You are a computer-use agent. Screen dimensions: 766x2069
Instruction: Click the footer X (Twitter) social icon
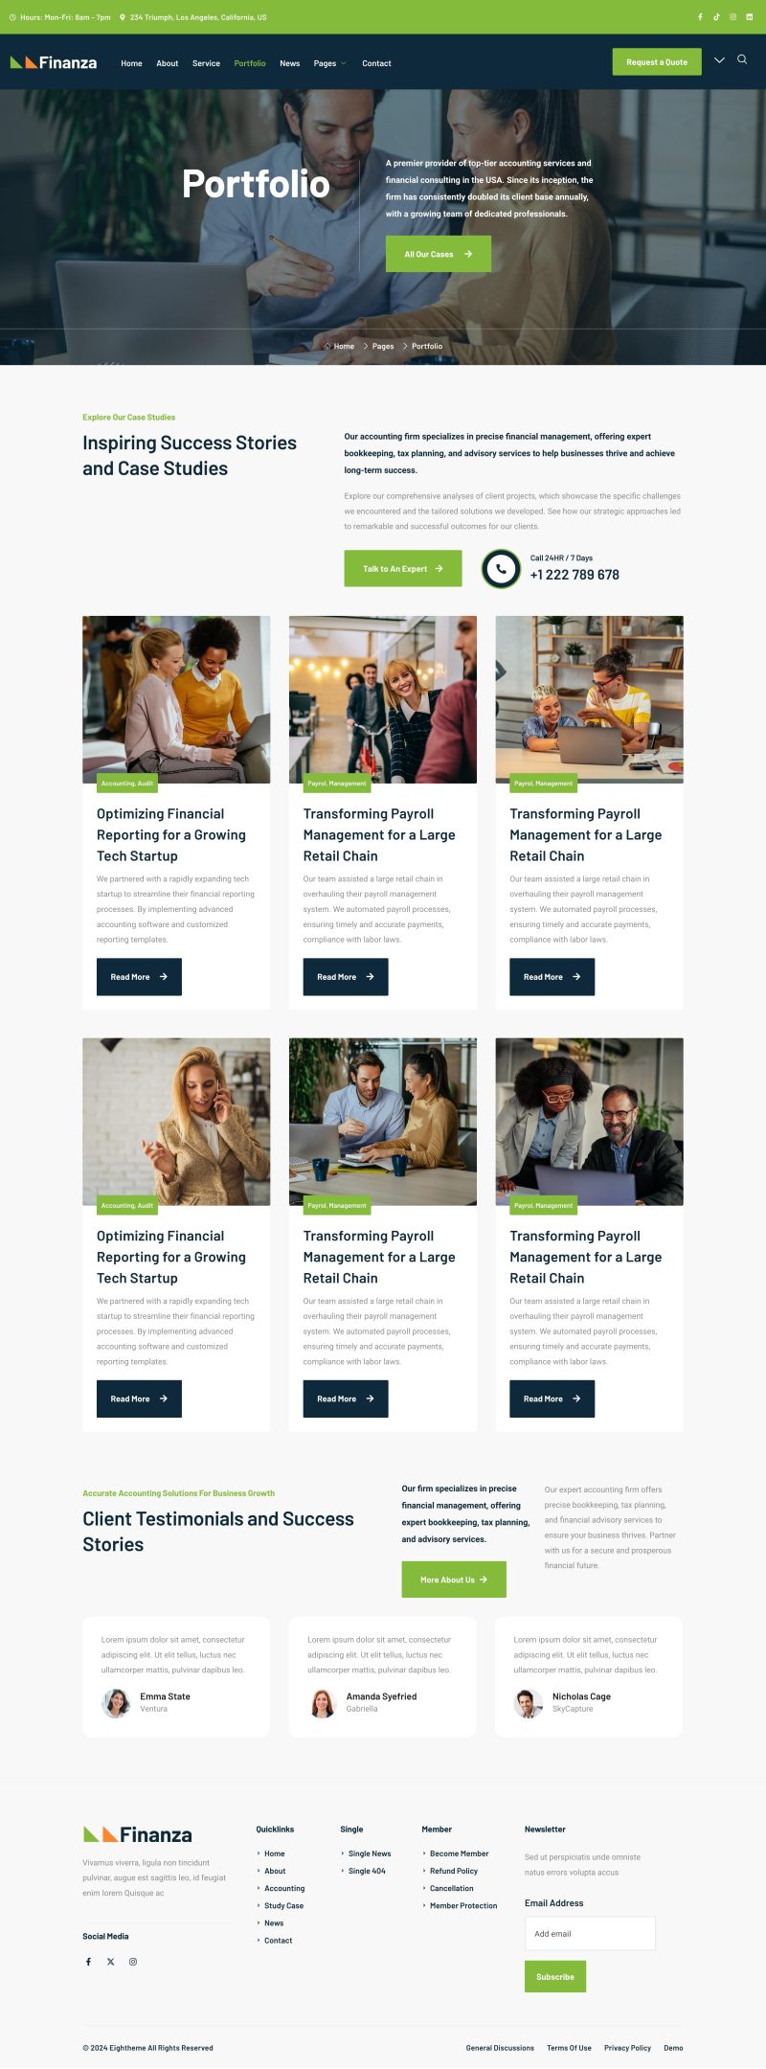click(110, 1962)
